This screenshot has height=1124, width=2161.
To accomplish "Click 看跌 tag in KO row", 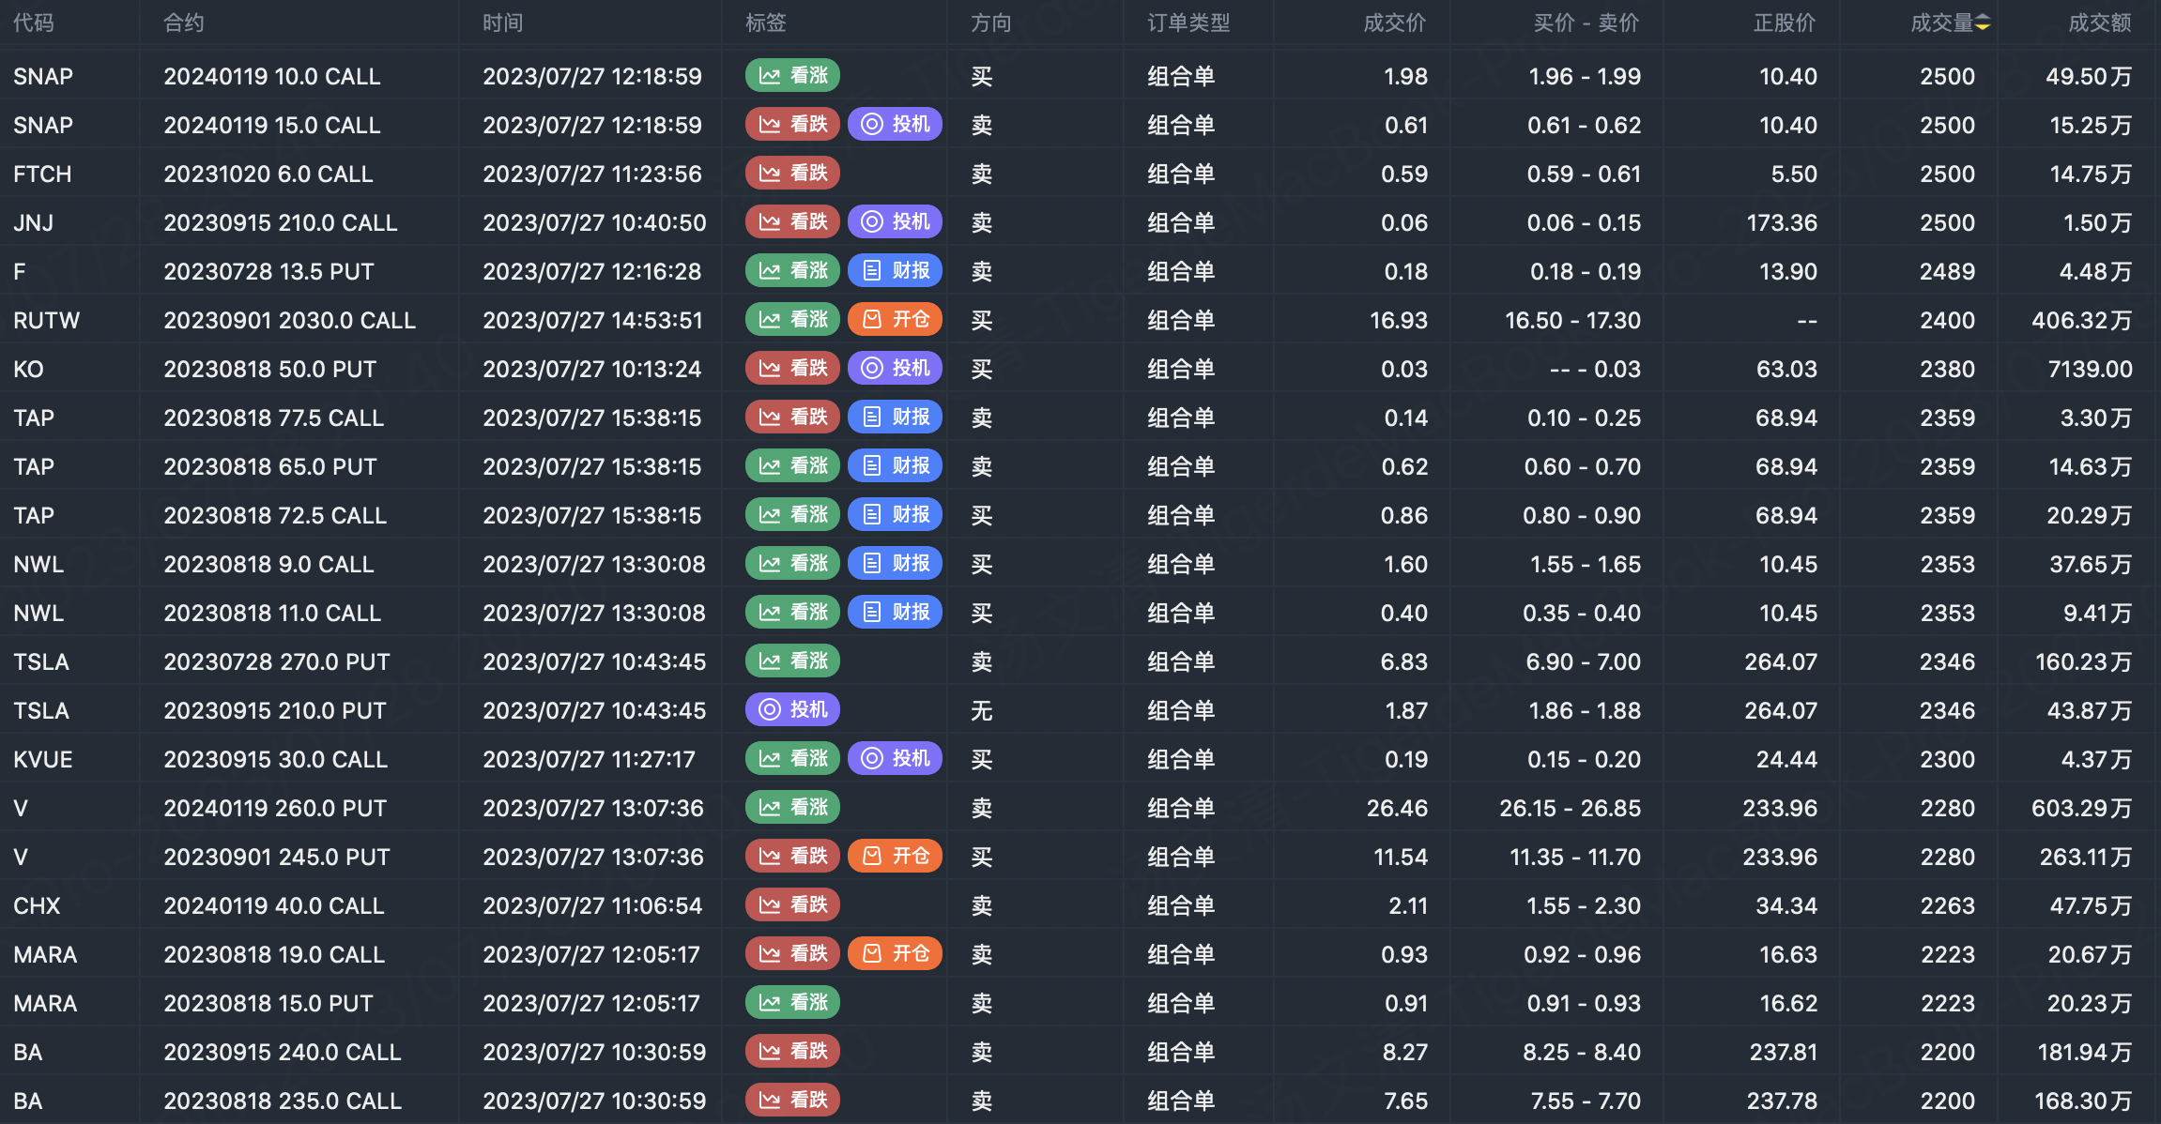I will click(x=792, y=369).
